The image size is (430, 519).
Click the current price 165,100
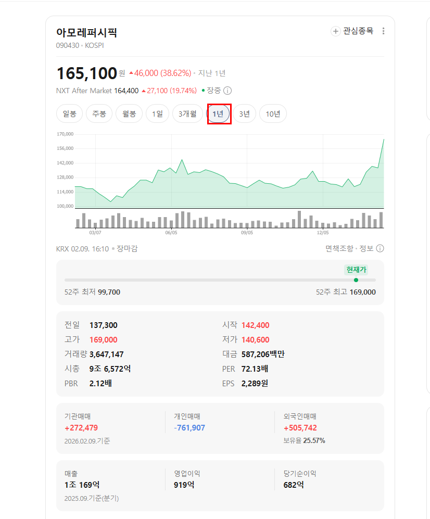87,73
